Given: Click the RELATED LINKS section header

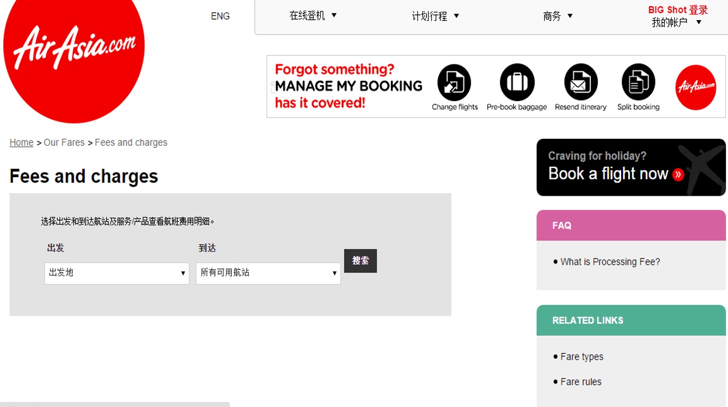Looking at the screenshot, I should point(631,320).
